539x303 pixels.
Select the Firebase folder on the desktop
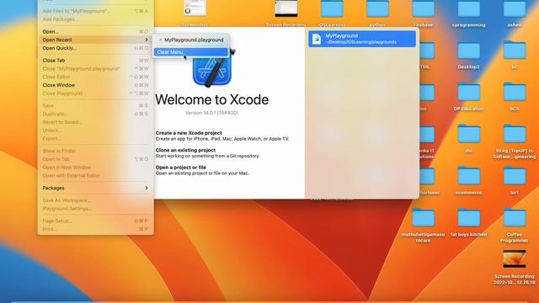tap(423, 9)
